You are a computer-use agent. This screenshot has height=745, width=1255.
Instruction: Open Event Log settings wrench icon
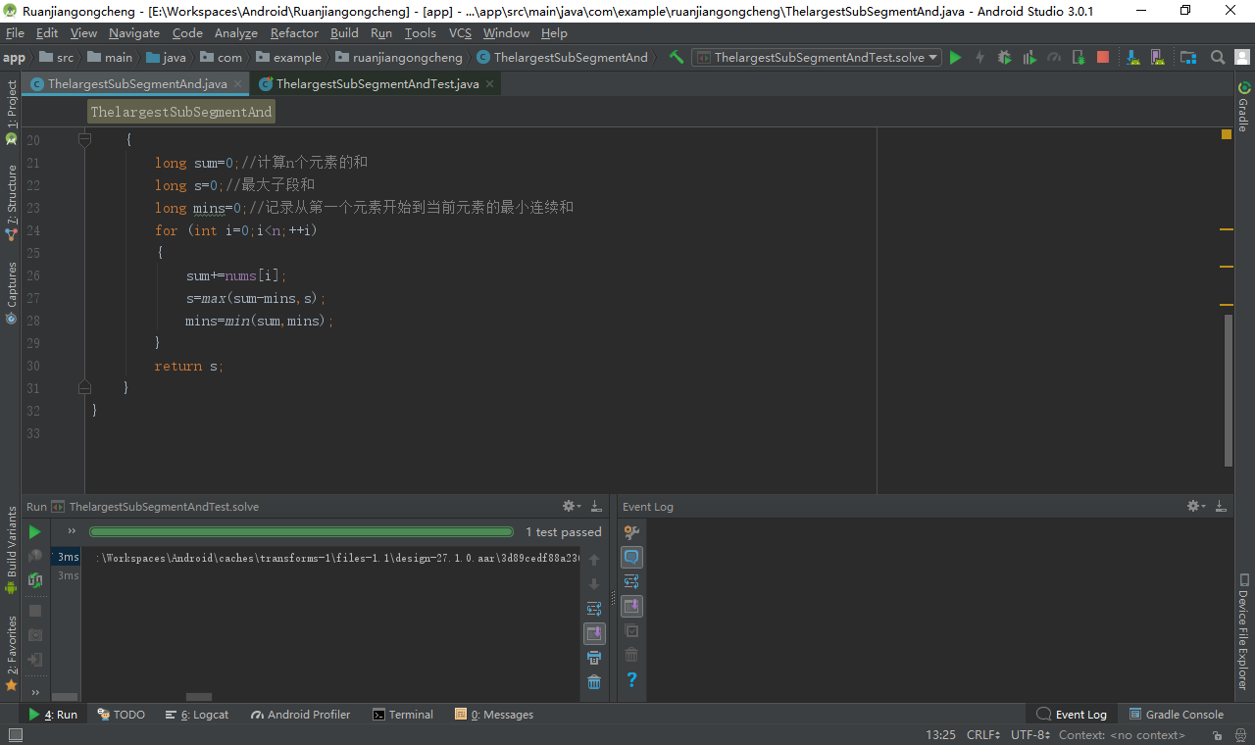coord(631,532)
